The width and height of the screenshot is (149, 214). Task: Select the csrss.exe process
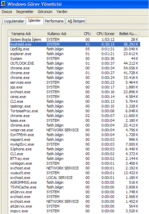(75, 97)
